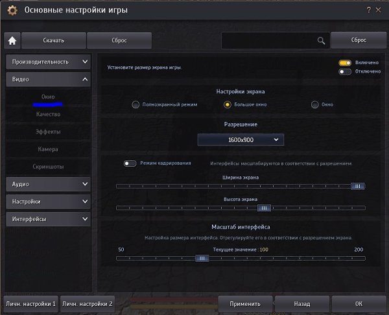Click the Скачать button

[x=54, y=40]
